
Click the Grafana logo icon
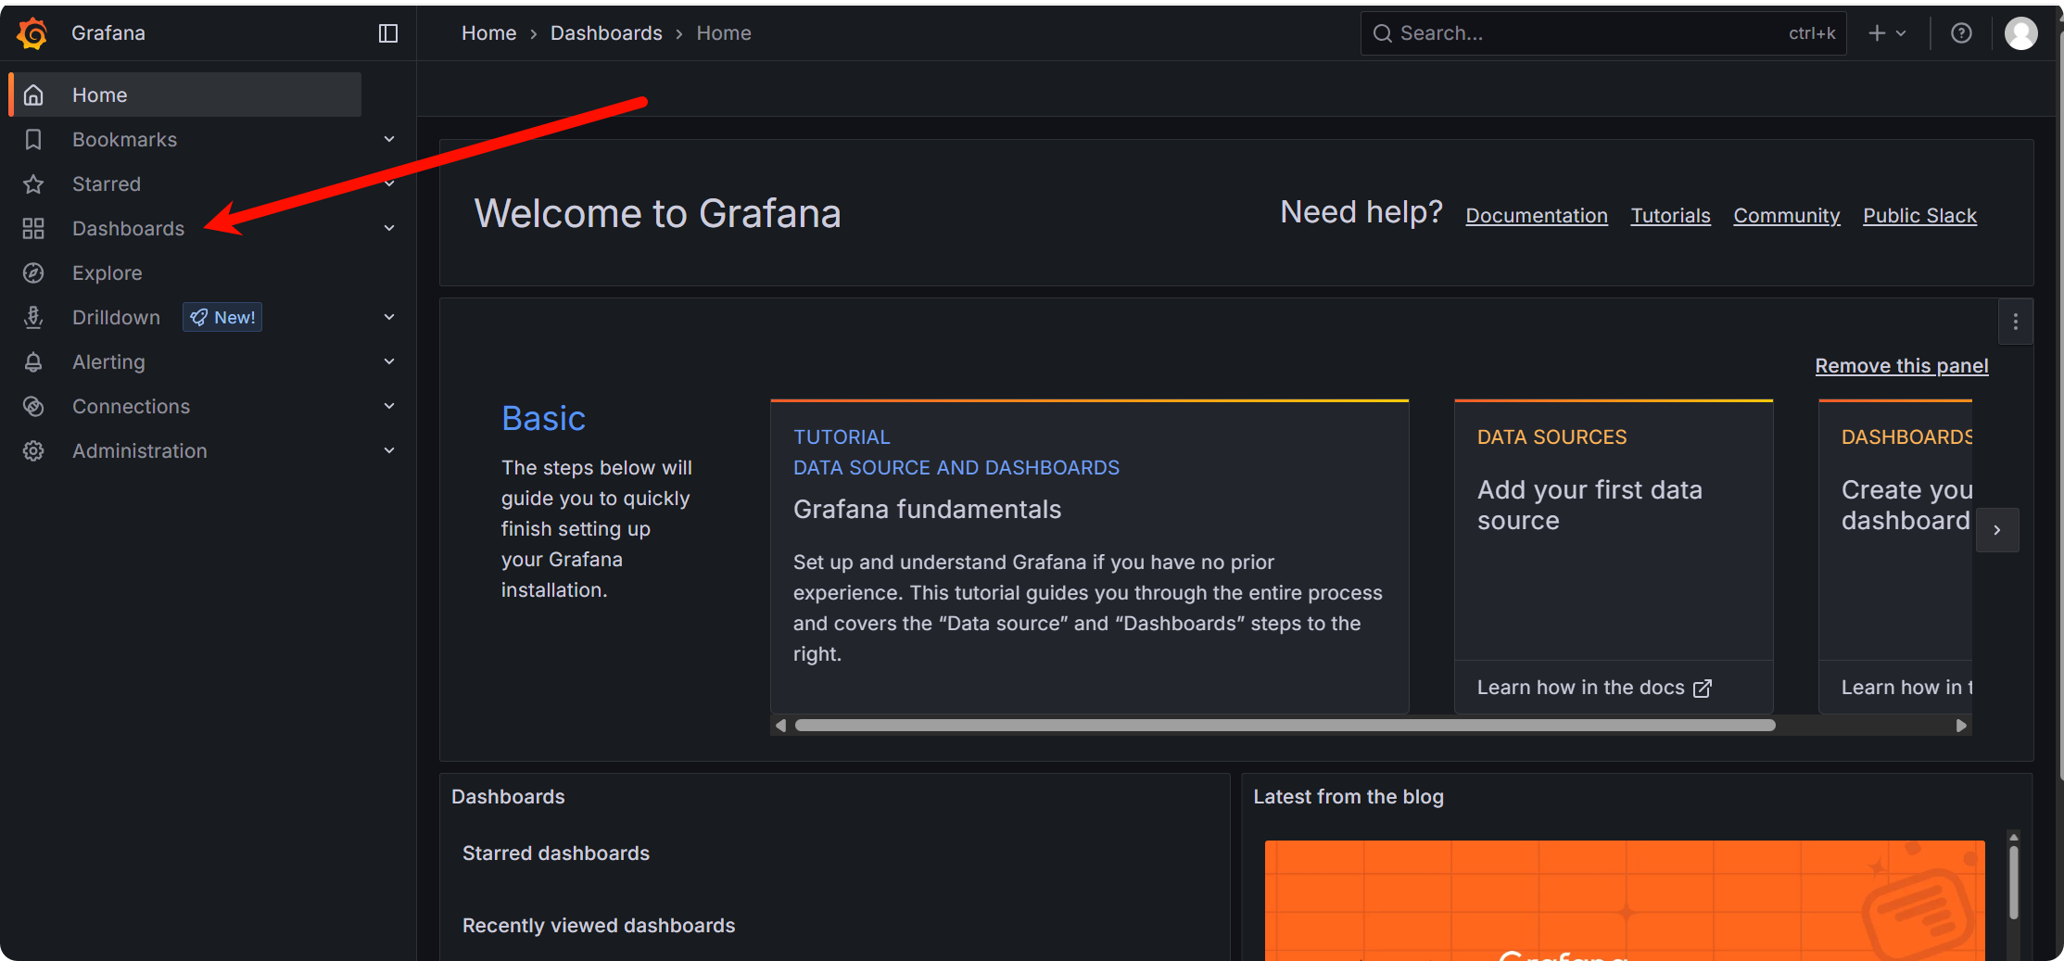[32, 33]
